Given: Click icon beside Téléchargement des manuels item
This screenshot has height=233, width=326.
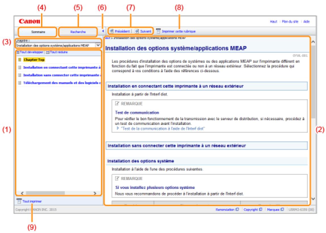Looking at the screenshot, I should tap(20, 83).
